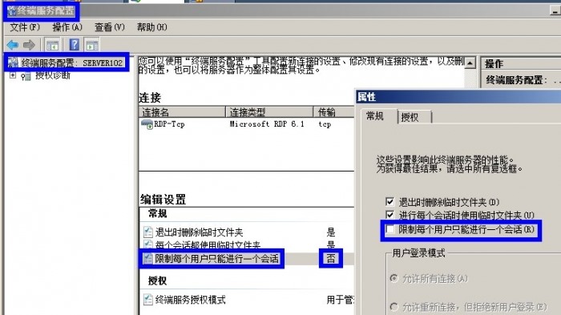Open the 文件(F) menu
The image size is (561, 315).
click(25, 27)
